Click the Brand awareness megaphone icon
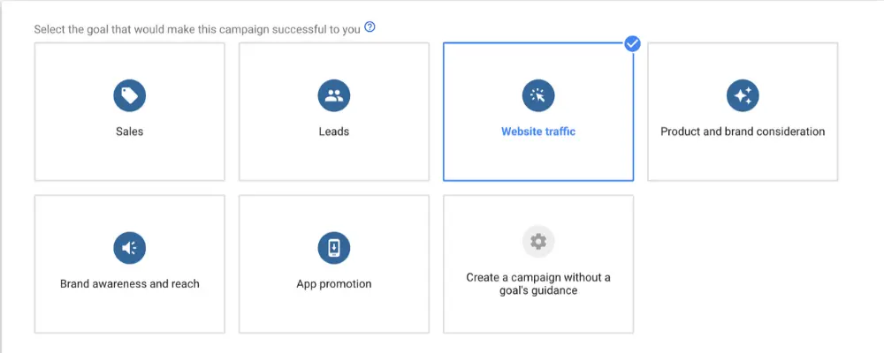Image resolution: width=884 pixels, height=353 pixels. point(130,248)
